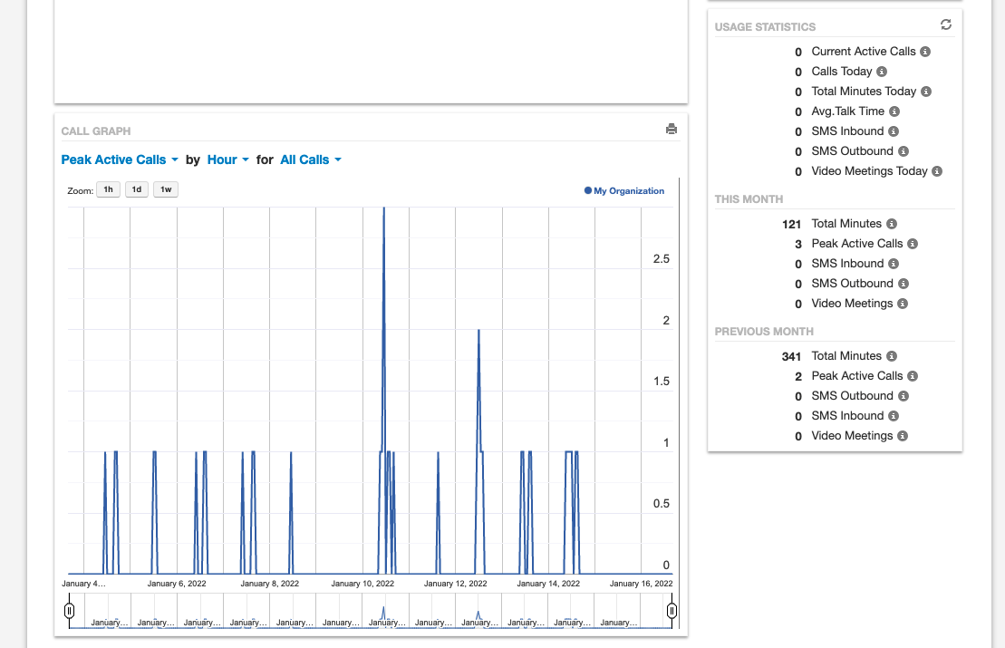Click SMS Outbound info icon under Usage Statistics

click(x=904, y=151)
